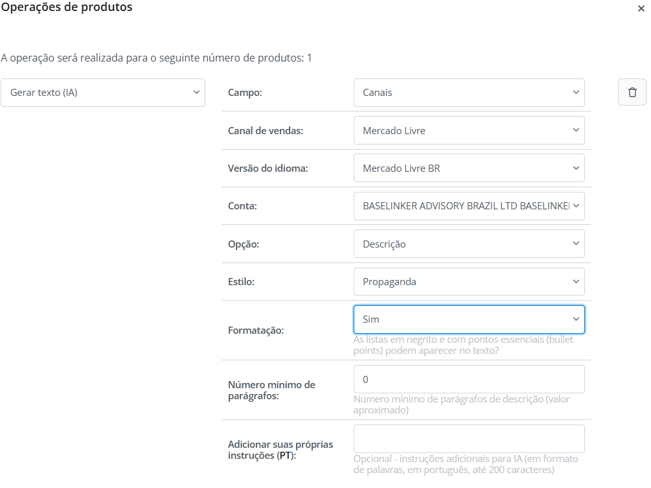Open the Conta account dropdown
This screenshot has width=651, height=488.
[469, 206]
